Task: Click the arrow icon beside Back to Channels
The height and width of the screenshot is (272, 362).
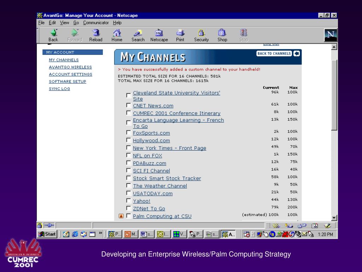Action: pyautogui.click(x=297, y=53)
